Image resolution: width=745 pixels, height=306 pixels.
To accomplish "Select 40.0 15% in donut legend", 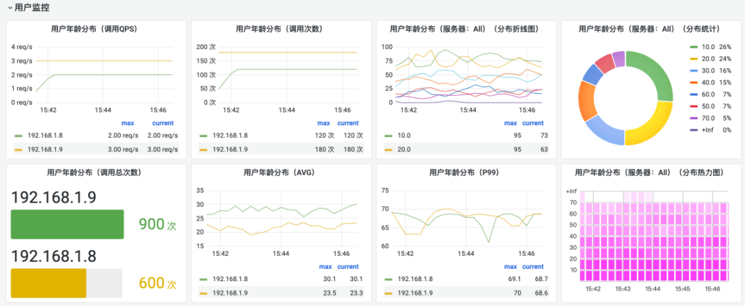I will pos(711,83).
